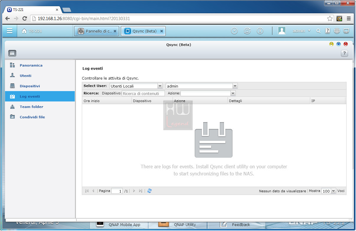Click the Utenti person icon
The image size is (356, 231).
pyautogui.click(x=12, y=75)
